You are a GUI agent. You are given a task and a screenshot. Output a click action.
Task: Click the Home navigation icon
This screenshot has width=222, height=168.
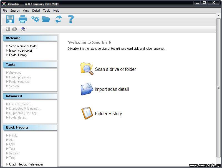23,29
